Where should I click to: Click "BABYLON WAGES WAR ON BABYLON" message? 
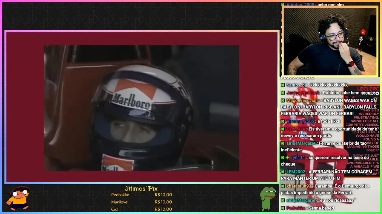[329, 107]
